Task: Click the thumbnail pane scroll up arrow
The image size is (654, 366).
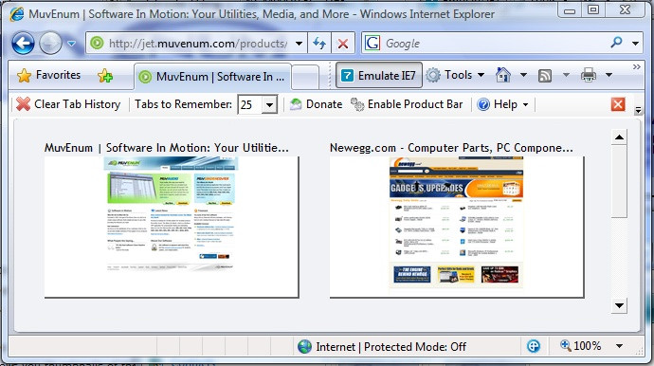Action: (619, 137)
